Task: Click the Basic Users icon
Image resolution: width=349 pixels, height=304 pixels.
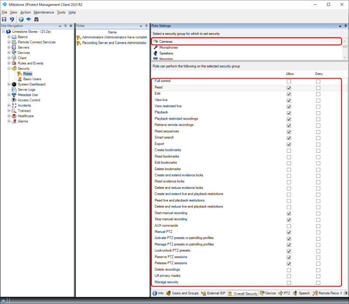Action: pos(20,79)
